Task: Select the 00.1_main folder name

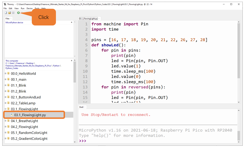Action: (x=18, y=80)
